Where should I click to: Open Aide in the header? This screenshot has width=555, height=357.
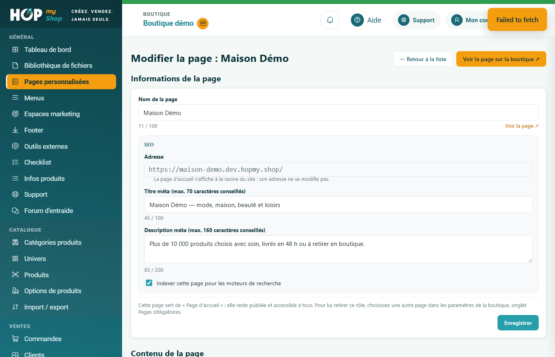tap(366, 20)
